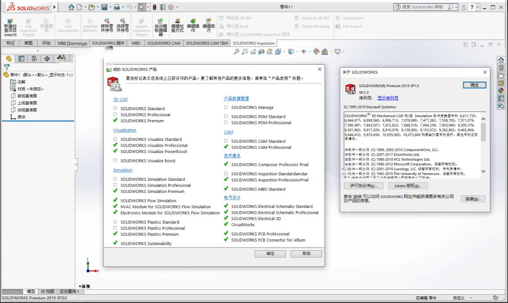Image resolution: width=508 pixels, height=303 pixels.
Task: Open the Help question mark dropdown arrow
Action: point(478,7)
